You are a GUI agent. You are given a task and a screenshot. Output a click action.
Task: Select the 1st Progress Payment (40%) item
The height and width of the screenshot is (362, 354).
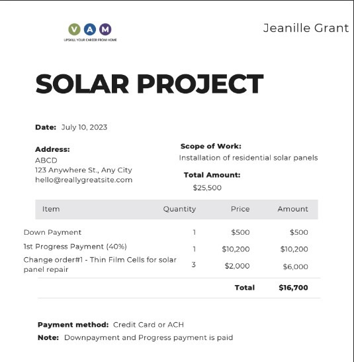tap(75, 247)
